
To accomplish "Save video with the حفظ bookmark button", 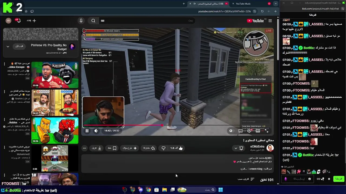I will (112, 148).
